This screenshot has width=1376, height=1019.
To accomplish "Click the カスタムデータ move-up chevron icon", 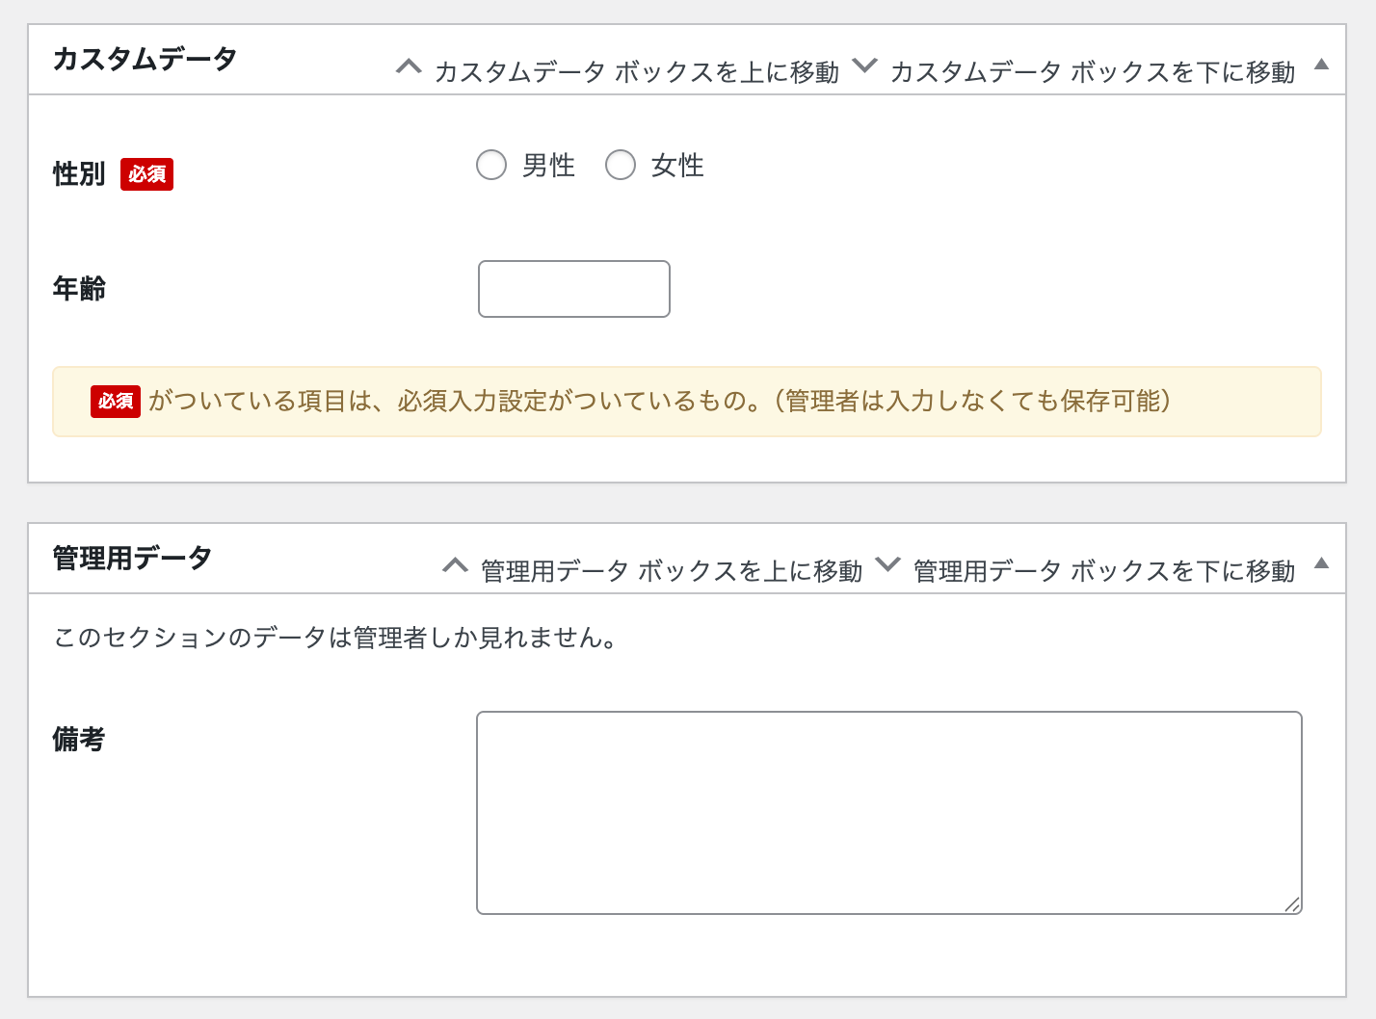I will point(409,66).
